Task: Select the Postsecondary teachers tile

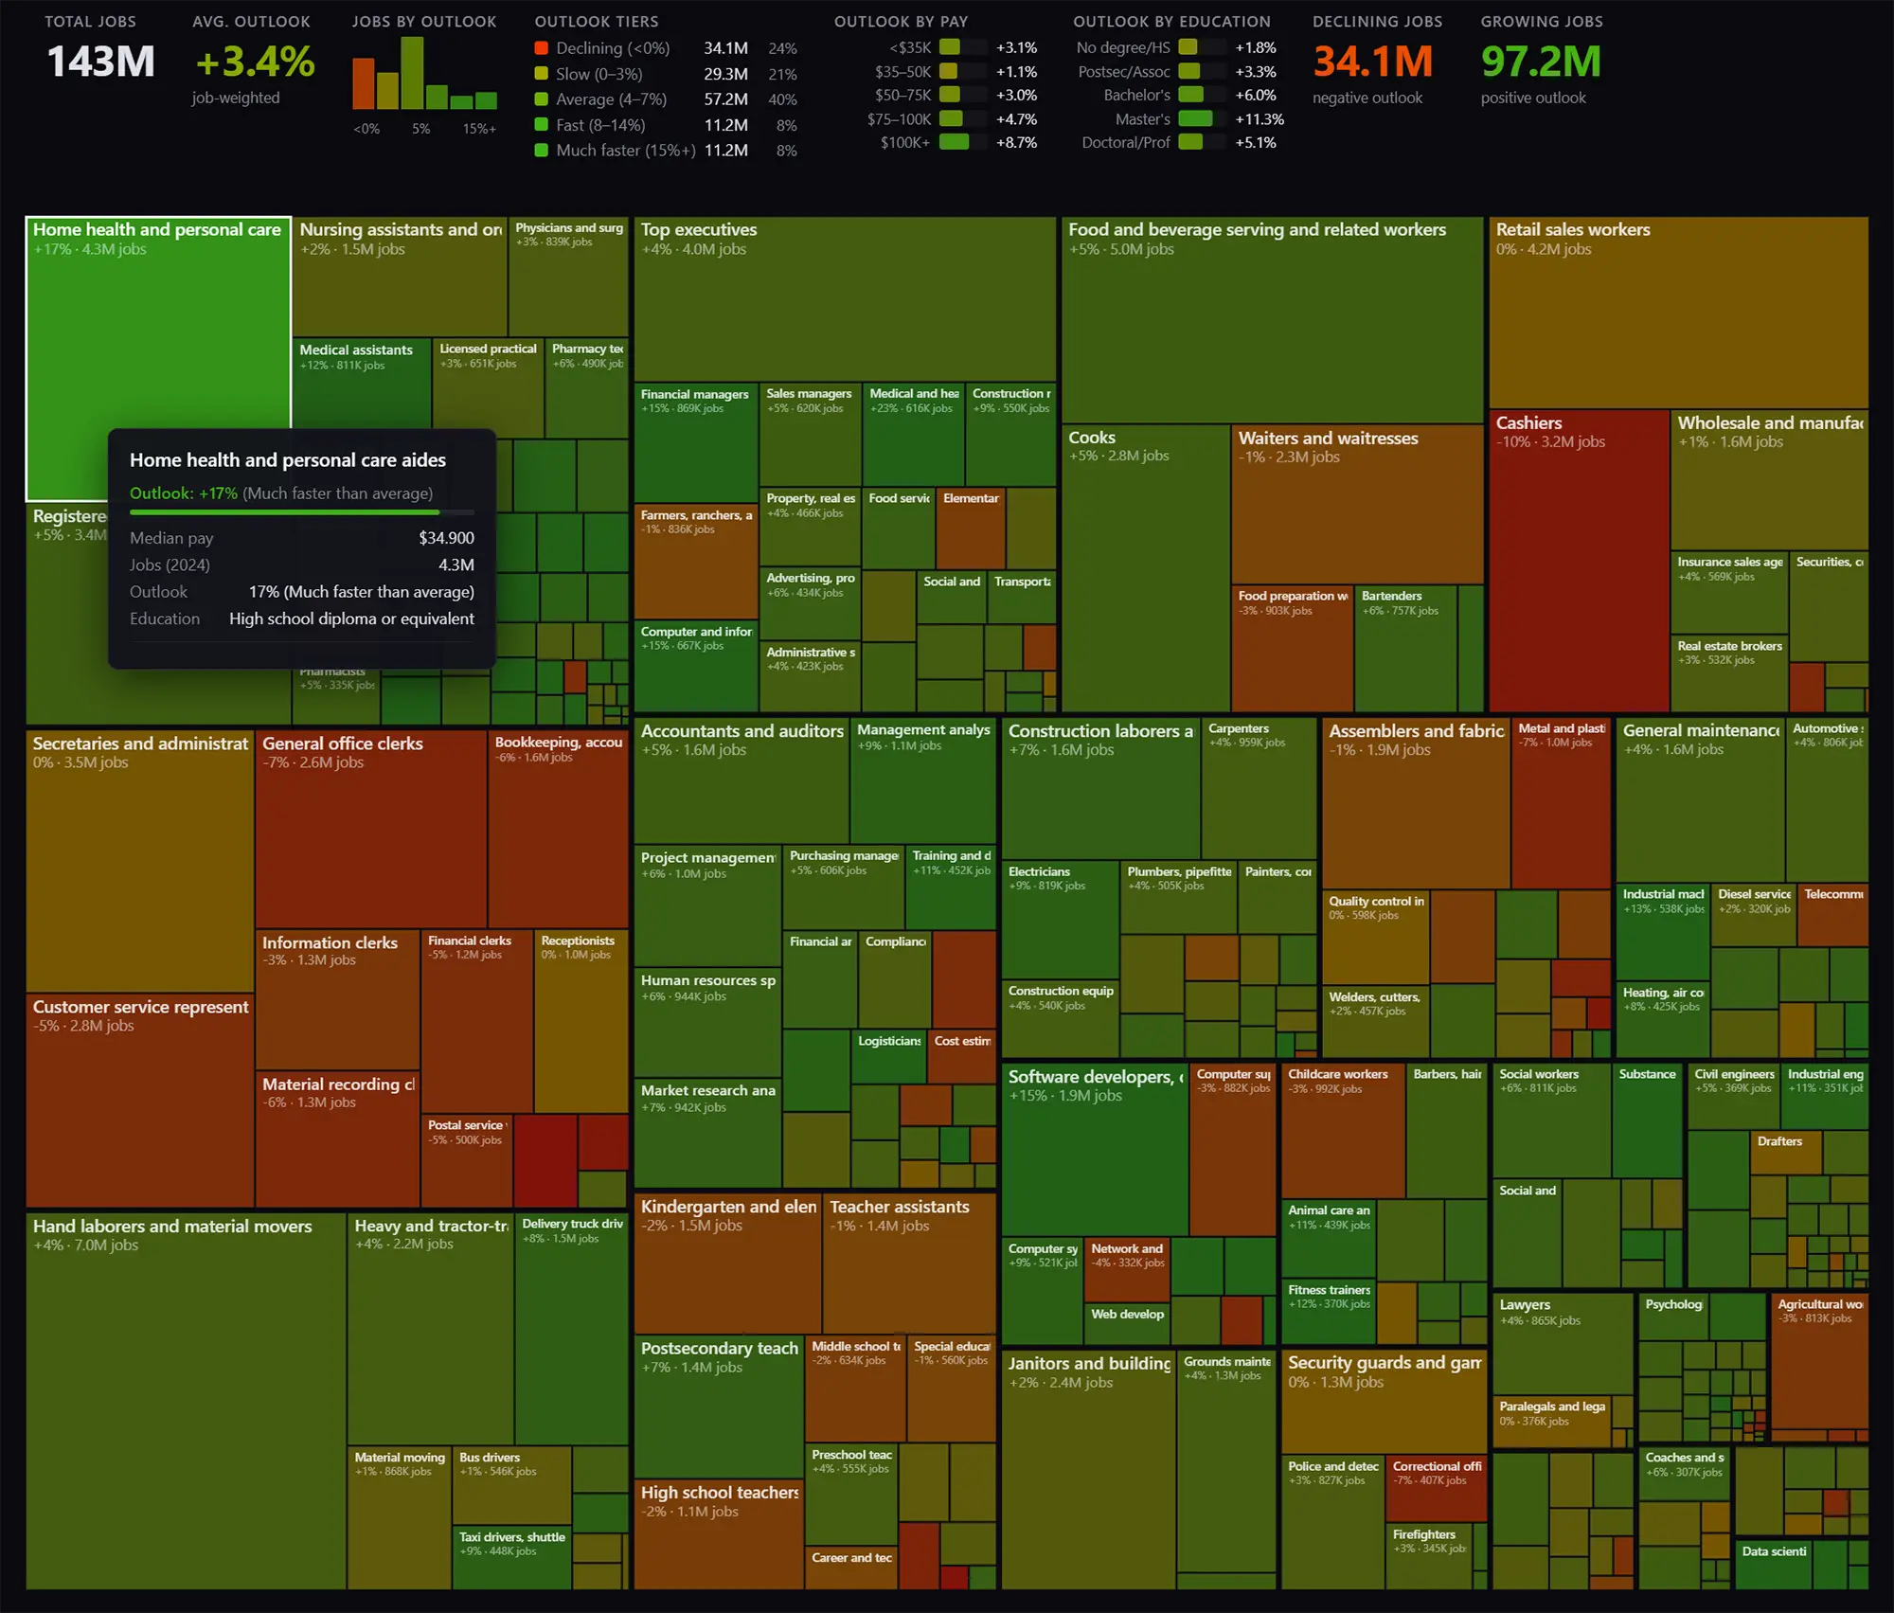Action: pyautogui.click(x=718, y=1407)
